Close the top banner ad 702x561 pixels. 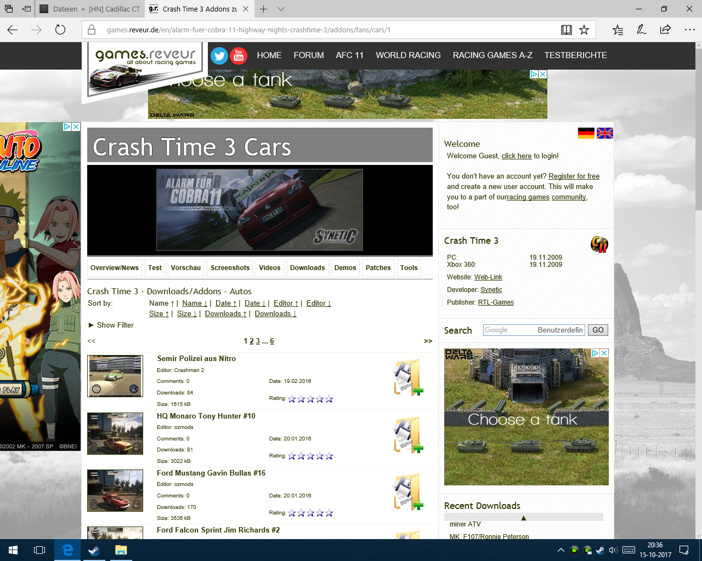pos(542,75)
